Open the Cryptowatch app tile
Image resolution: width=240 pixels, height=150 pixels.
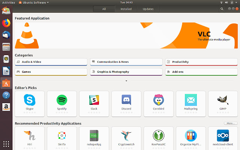[126, 138]
